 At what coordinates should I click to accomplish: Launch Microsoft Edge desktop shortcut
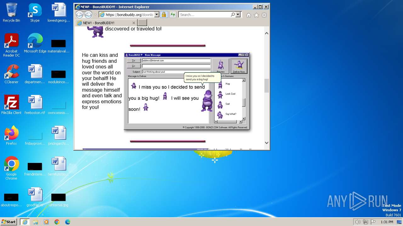(35, 43)
